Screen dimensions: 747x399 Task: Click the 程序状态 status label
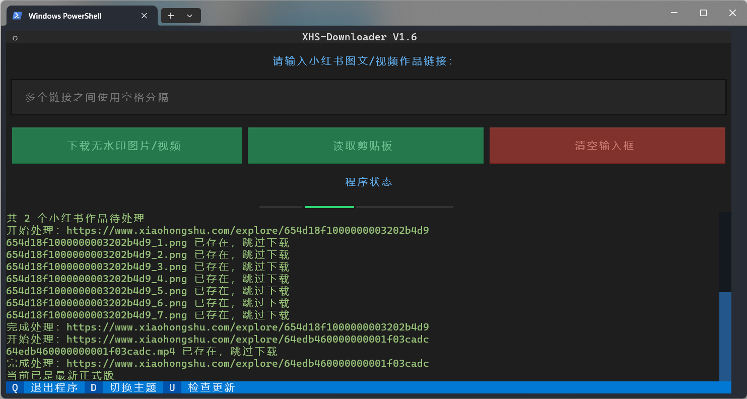(369, 182)
